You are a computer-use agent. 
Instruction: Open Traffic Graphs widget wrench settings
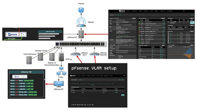click(x=190, y=45)
